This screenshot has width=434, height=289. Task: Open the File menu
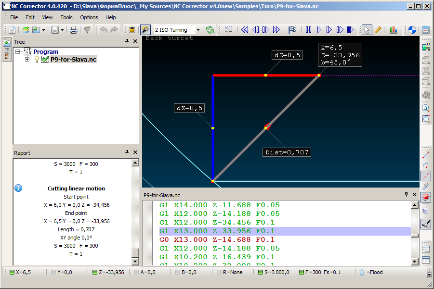[14, 17]
